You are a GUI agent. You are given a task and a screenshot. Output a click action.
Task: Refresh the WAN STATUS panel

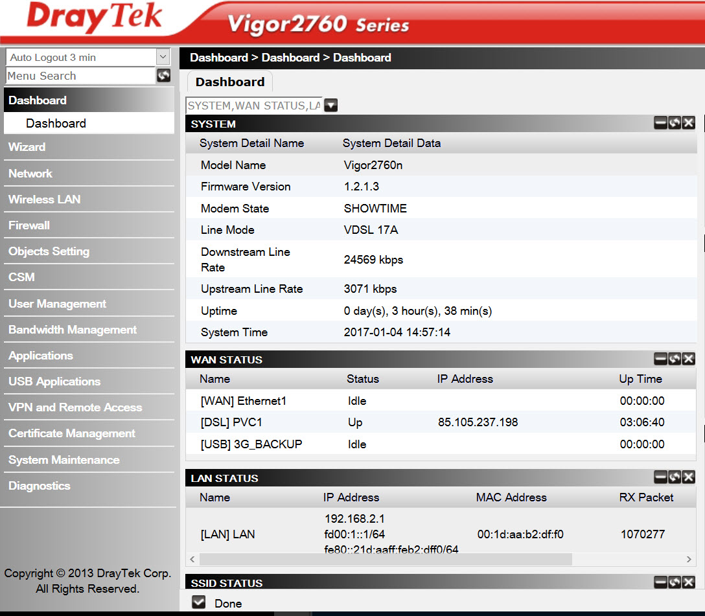pyautogui.click(x=675, y=359)
